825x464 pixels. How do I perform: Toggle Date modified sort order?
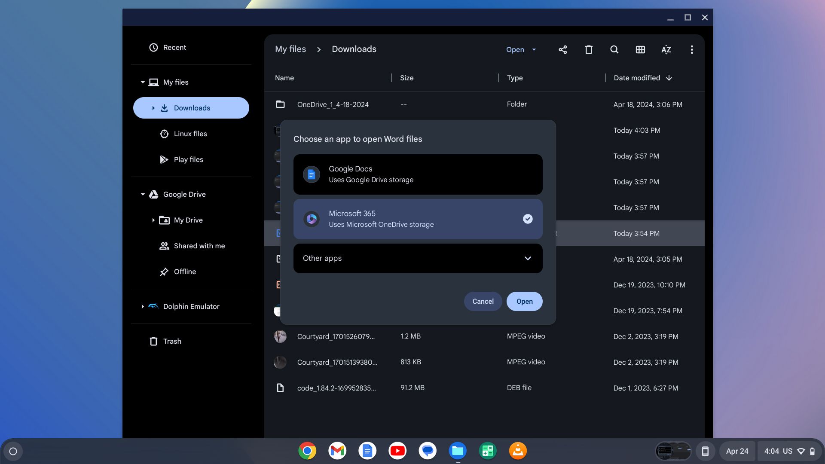[x=642, y=78]
